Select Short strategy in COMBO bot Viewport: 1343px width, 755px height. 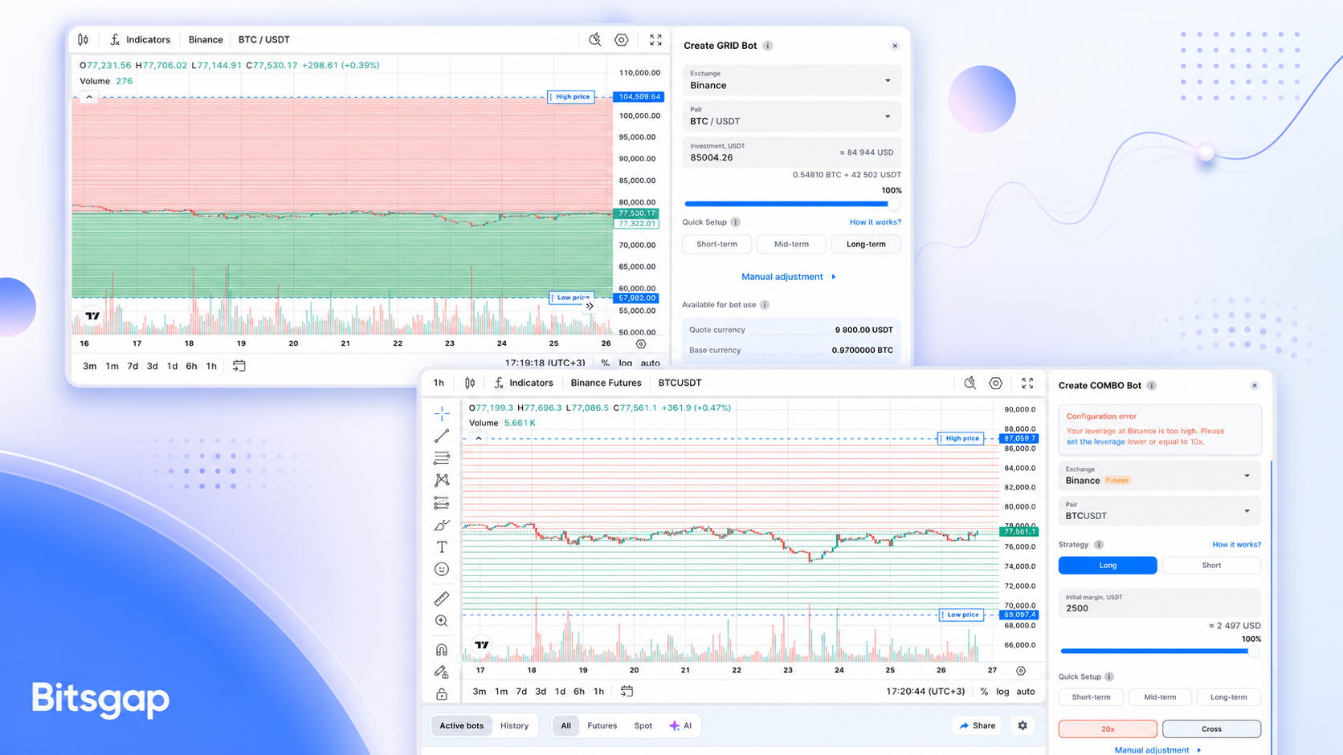[1211, 566]
